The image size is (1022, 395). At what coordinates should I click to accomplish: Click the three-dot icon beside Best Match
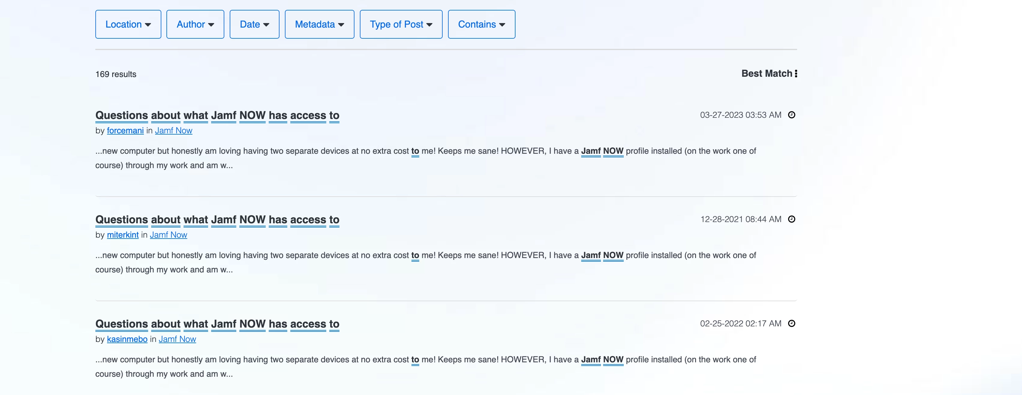pyautogui.click(x=796, y=73)
